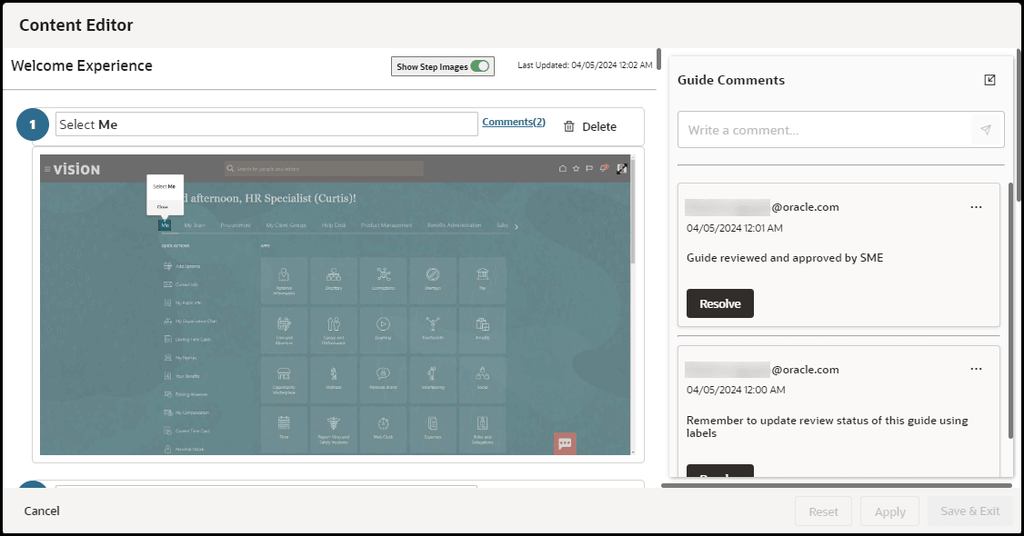Select the My Team tab in step image
This screenshot has width=1024, height=536.
point(195,225)
